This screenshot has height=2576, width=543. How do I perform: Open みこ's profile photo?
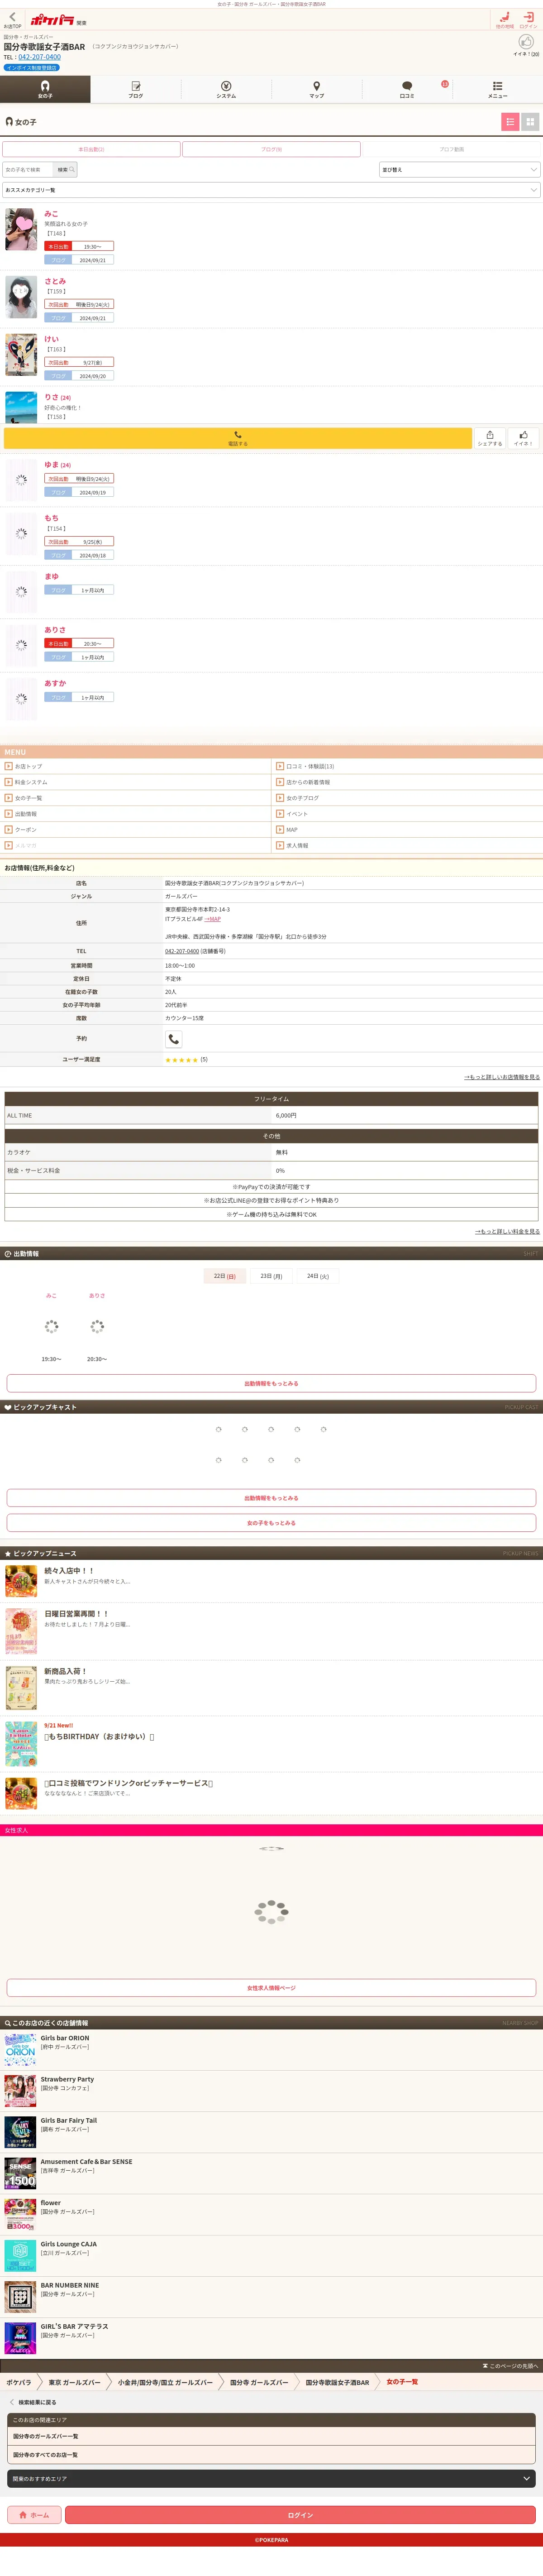point(21,229)
